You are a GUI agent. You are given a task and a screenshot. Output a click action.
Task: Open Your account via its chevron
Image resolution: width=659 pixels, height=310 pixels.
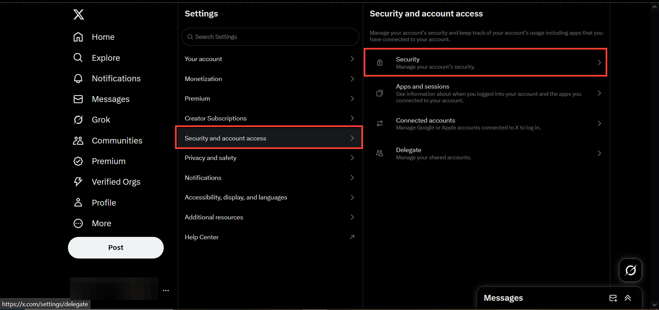tap(352, 59)
